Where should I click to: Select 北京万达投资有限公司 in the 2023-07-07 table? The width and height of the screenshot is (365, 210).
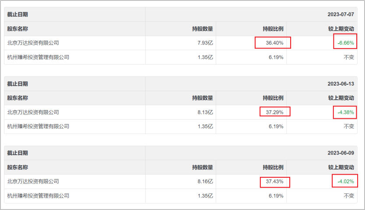click(33, 43)
